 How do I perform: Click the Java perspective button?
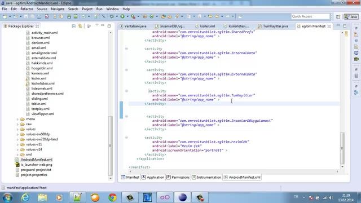351,16
